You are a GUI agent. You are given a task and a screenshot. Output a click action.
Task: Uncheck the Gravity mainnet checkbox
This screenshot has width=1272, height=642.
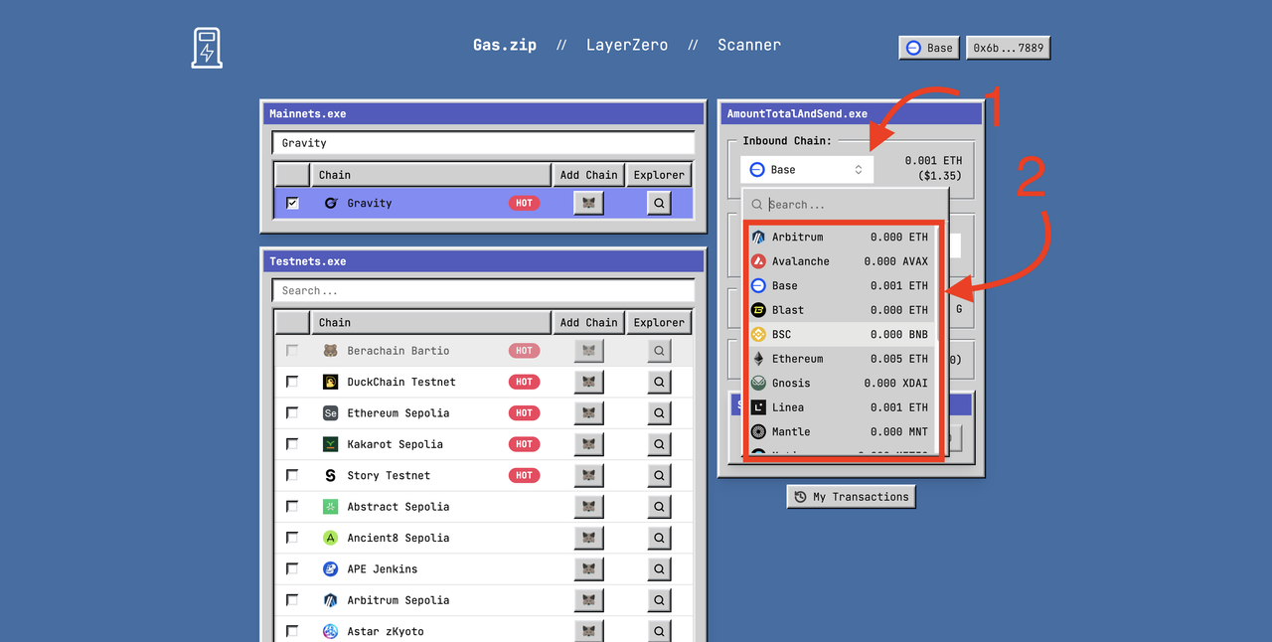tap(292, 203)
